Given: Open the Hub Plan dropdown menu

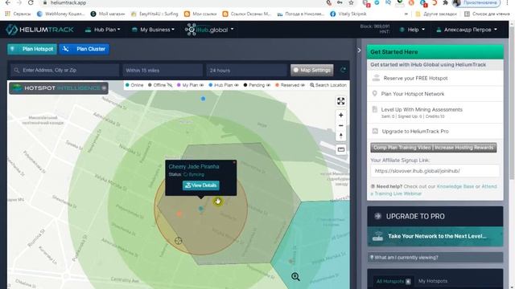Looking at the screenshot, I should (x=102, y=30).
